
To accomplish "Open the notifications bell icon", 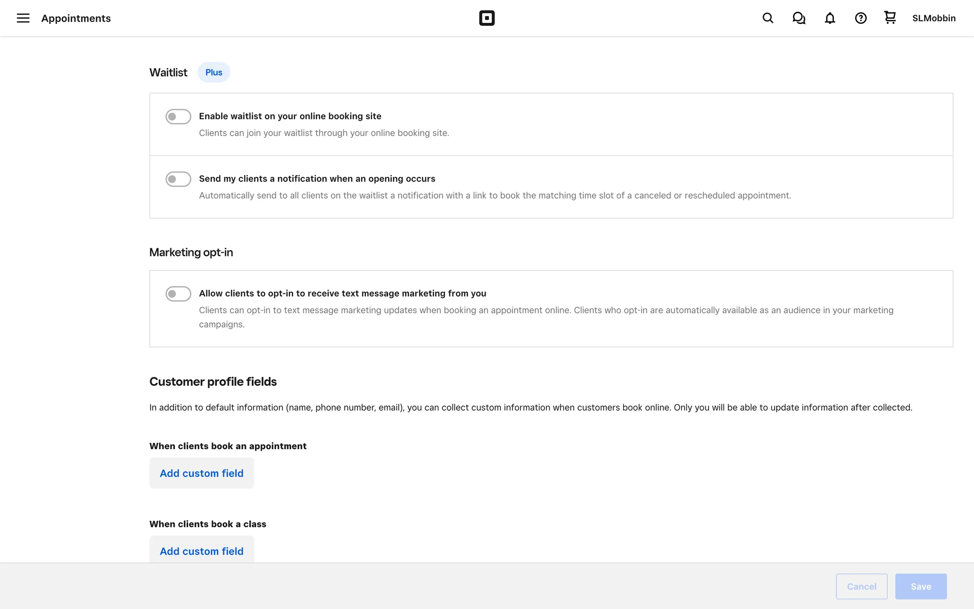I will pos(829,18).
